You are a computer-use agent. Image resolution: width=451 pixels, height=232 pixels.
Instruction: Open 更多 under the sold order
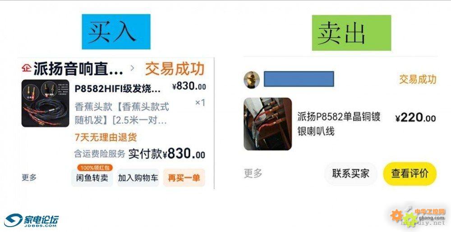pos(253,173)
